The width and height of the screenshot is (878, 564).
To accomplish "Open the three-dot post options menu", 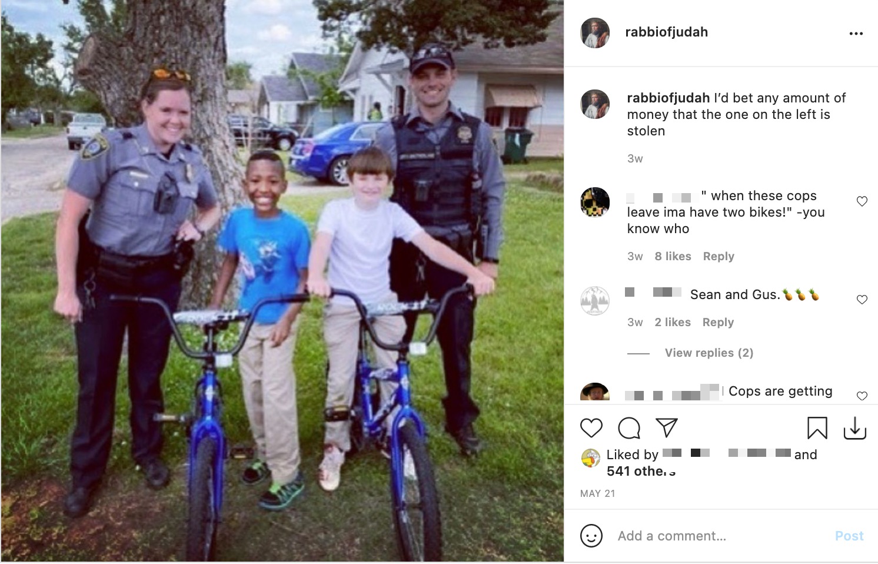I will (856, 34).
